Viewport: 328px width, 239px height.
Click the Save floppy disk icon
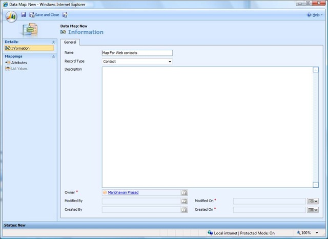(x=24, y=15)
